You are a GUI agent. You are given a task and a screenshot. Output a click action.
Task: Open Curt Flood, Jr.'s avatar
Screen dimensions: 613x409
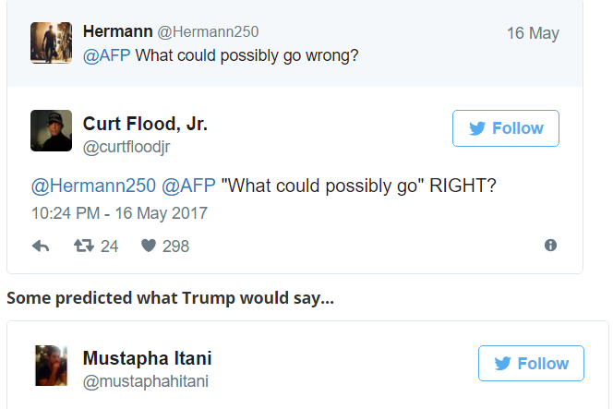[x=51, y=130]
